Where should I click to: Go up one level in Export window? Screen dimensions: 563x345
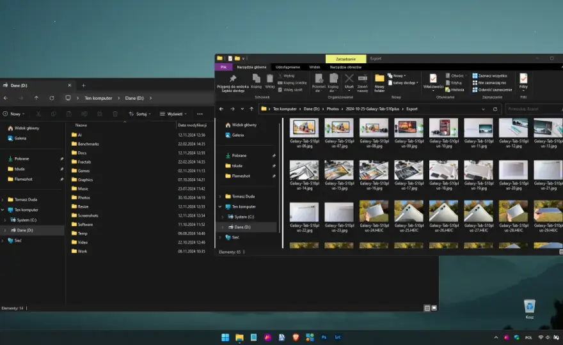click(x=251, y=109)
